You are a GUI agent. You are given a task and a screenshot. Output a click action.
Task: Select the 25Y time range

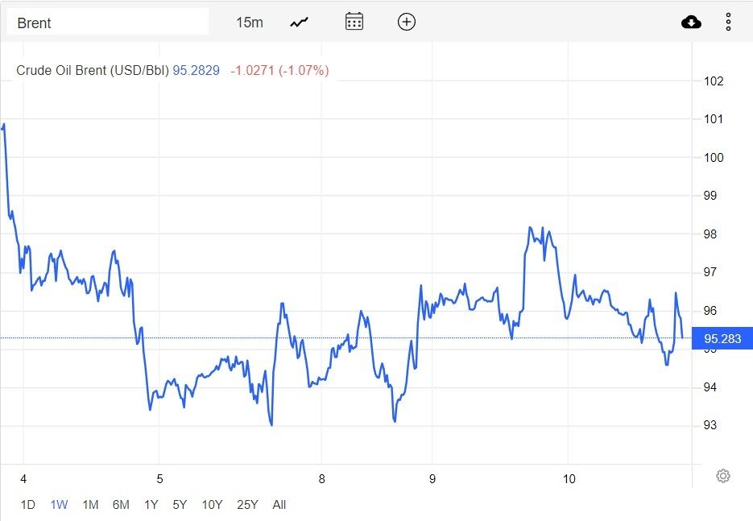pos(247,505)
